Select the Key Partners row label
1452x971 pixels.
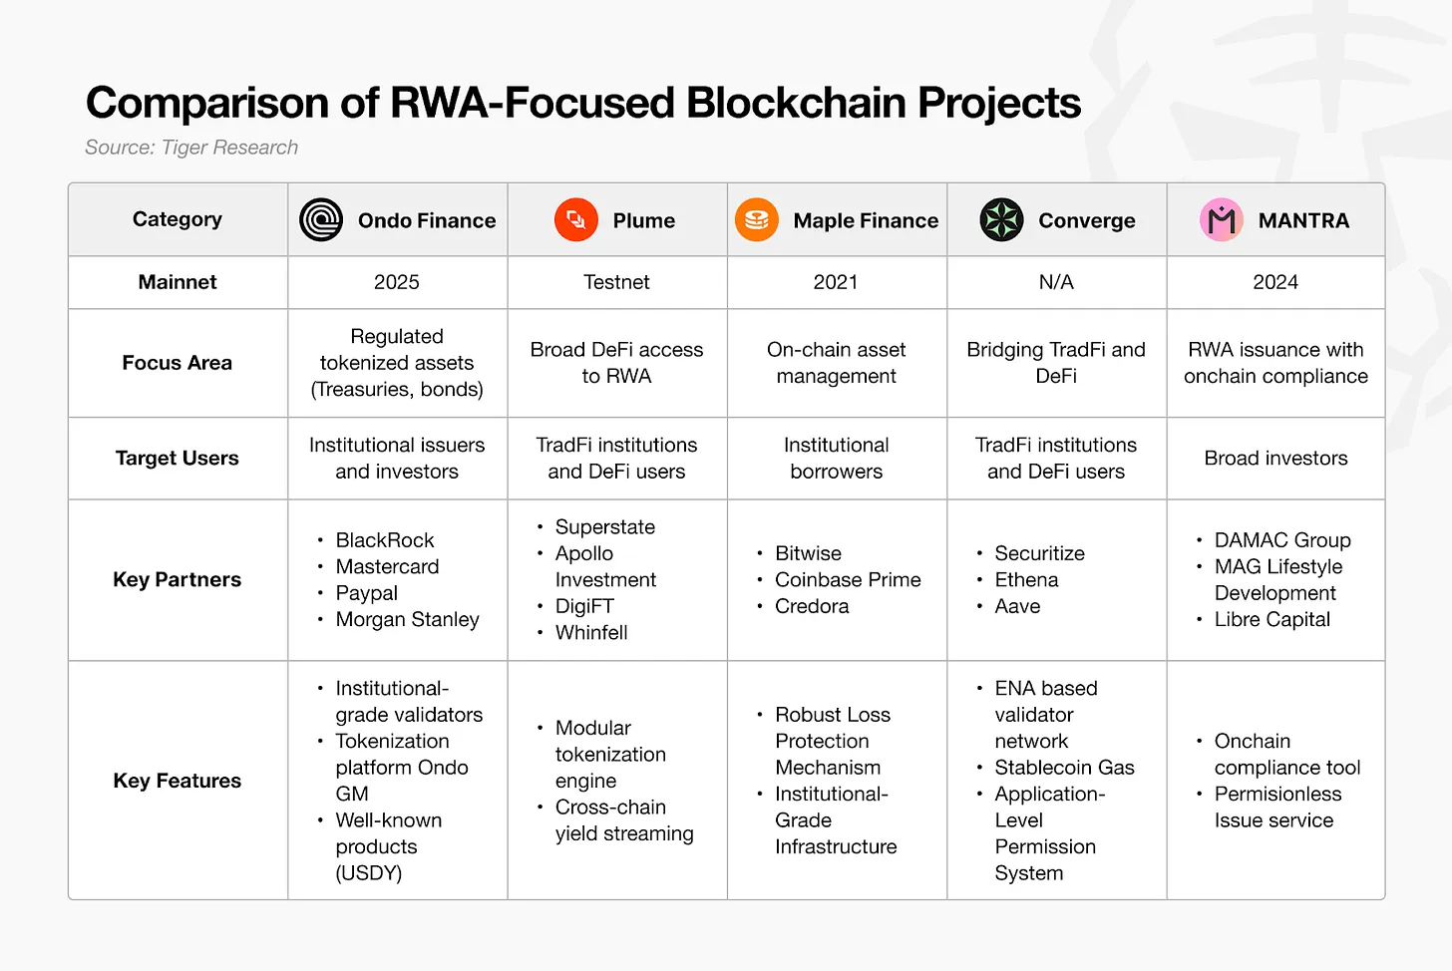(178, 580)
